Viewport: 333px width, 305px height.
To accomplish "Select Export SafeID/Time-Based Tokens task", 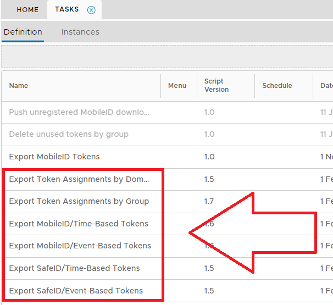I will tap(74, 268).
